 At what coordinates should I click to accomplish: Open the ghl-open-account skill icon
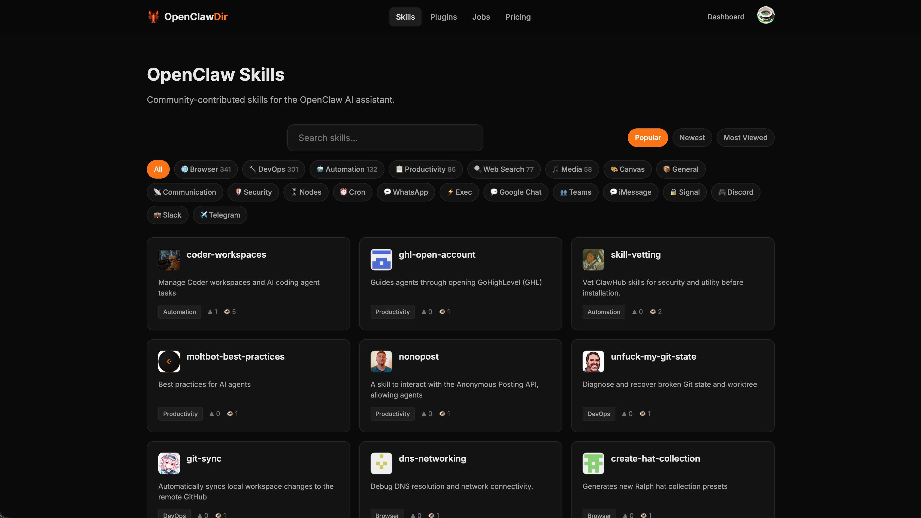point(381,259)
